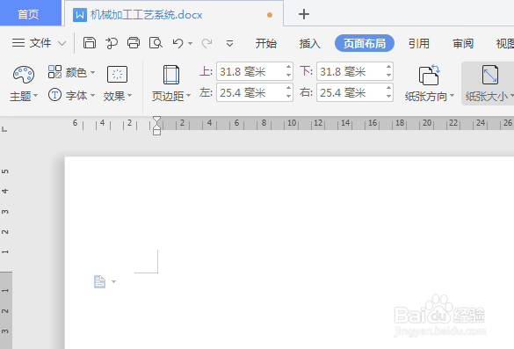Decrease the bottom margin 下 down spinner

coord(388,76)
